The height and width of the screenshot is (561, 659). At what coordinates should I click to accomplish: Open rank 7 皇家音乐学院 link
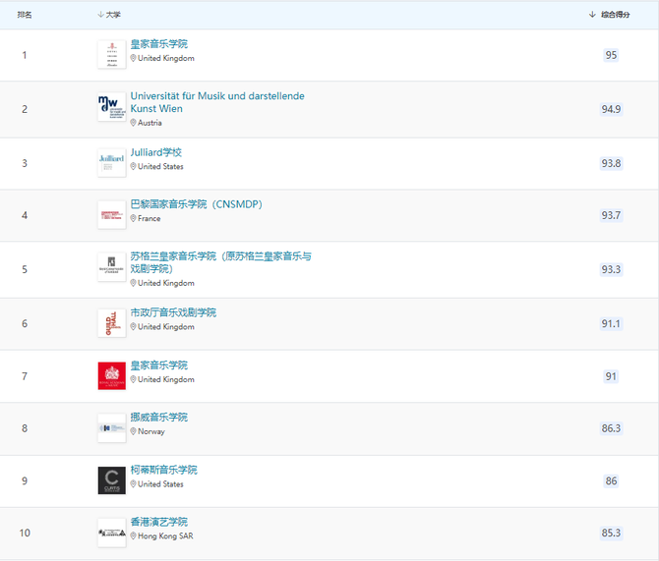159,365
